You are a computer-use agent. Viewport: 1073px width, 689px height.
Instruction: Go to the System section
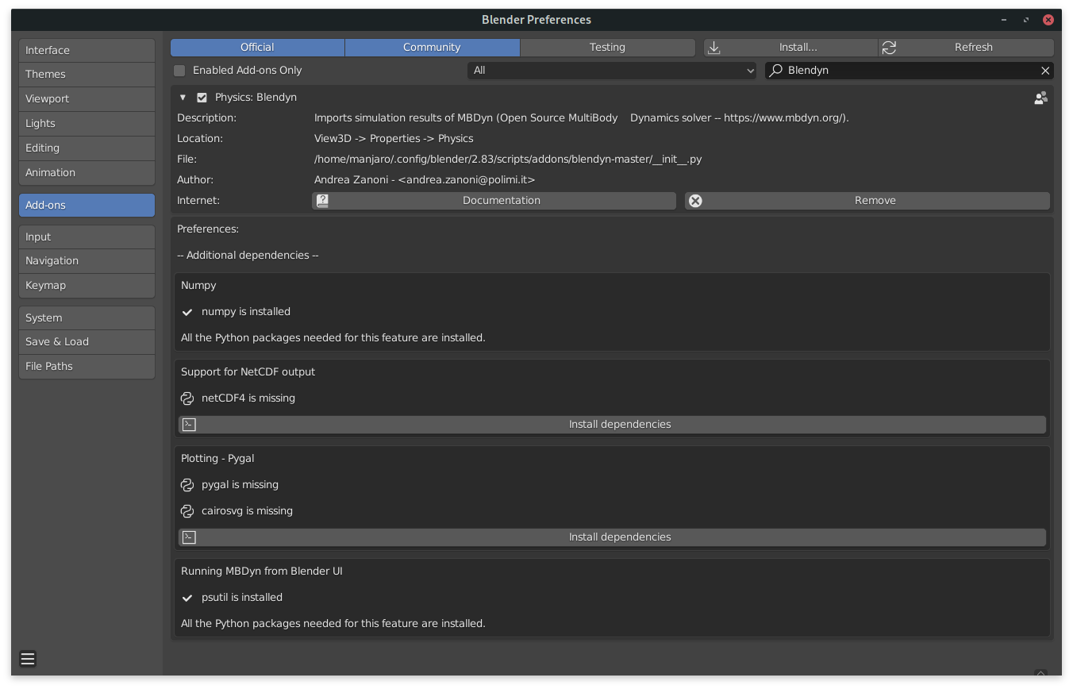coord(87,318)
